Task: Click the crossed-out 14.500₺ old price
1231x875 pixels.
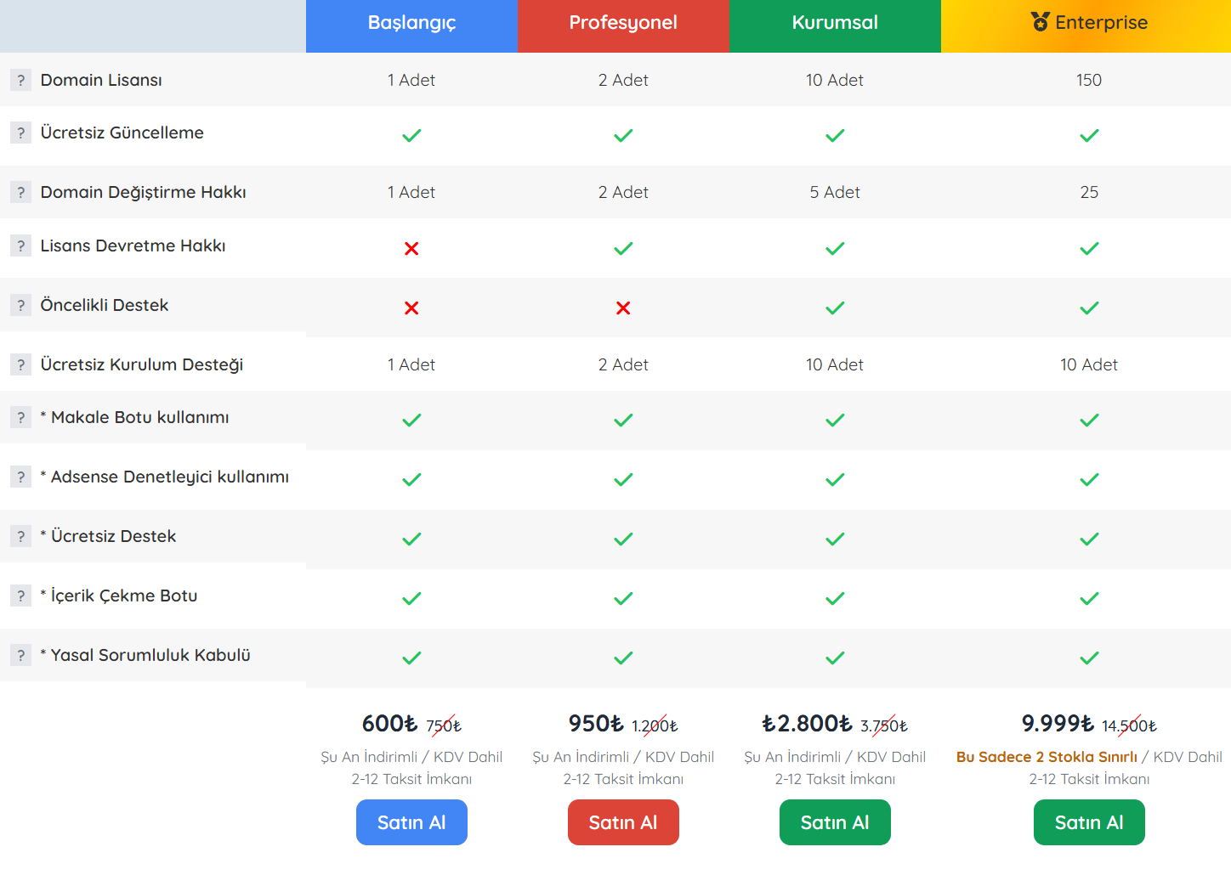Action: point(1129,725)
